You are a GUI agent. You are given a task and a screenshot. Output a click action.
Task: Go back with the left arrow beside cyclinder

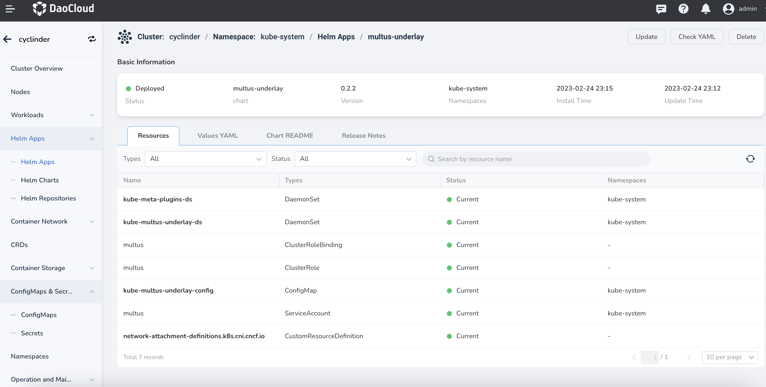tap(7, 39)
